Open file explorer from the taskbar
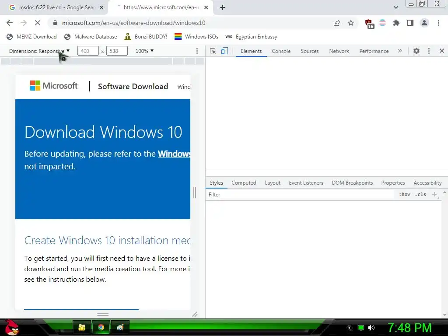The height and width of the screenshot is (336, 448). pos(82,327)
